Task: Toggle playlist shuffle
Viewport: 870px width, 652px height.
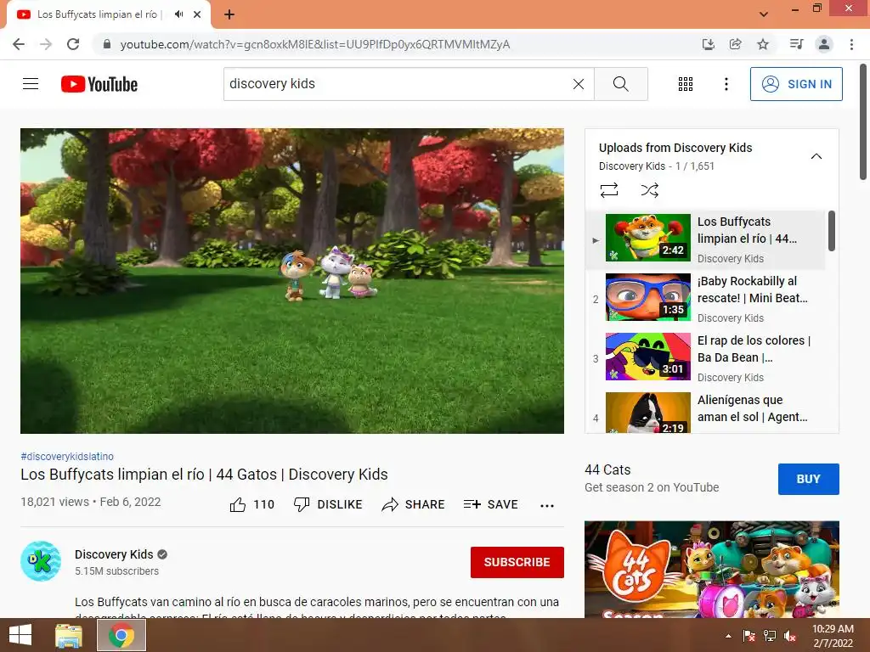Action: pos(649,190)
